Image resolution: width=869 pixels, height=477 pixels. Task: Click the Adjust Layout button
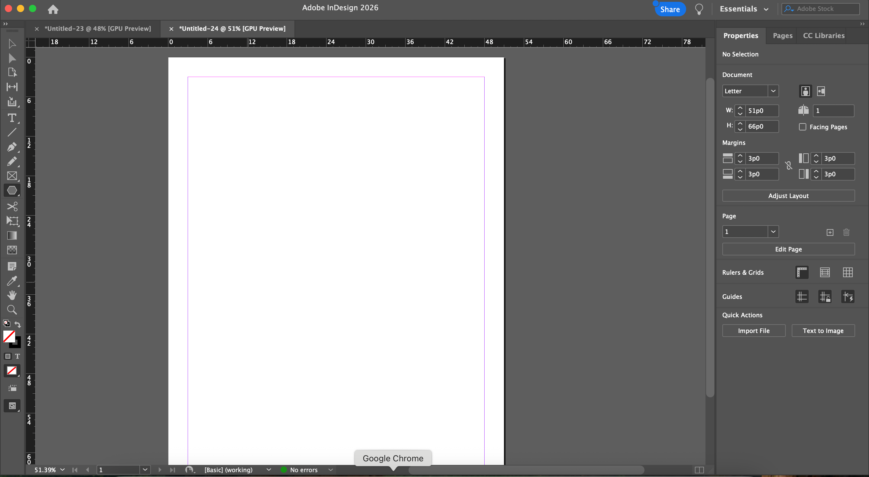[788, 196]
